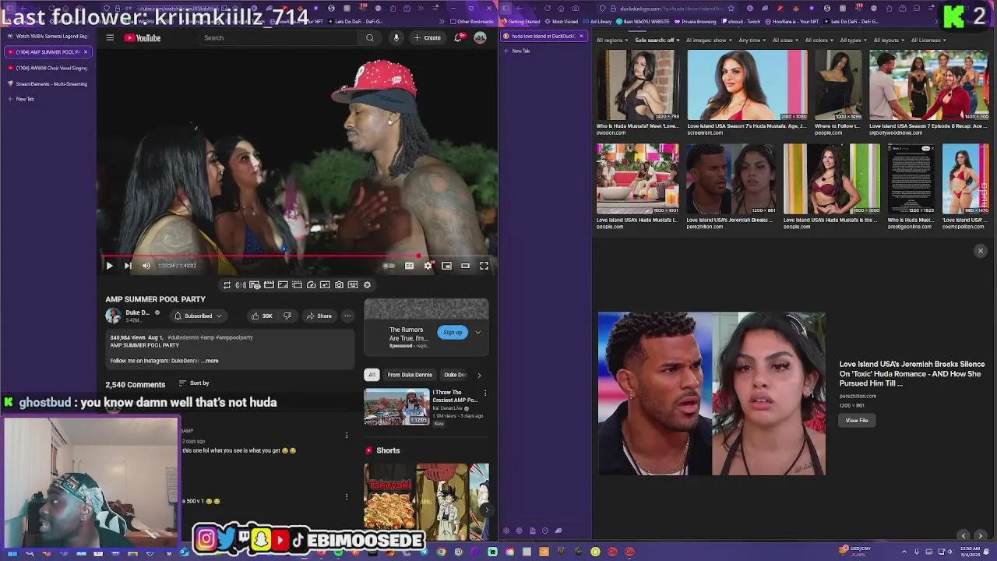Open All regions dropdown in DuckDuckGo

tap(611, 41)
